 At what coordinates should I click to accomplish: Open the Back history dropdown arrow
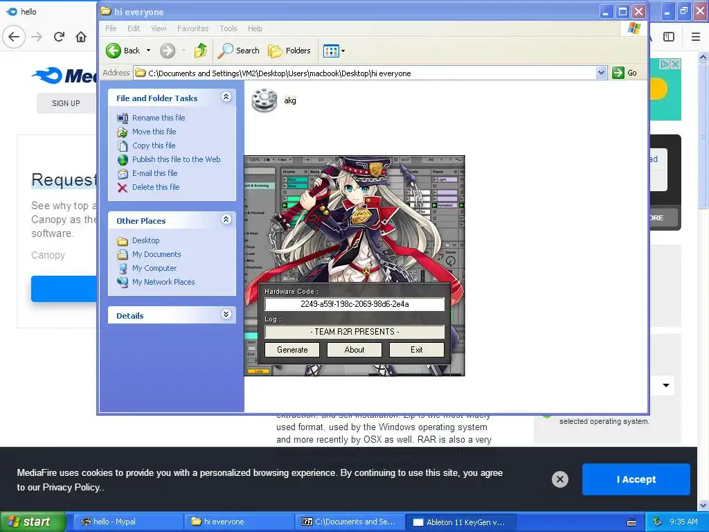coord(148,51)
